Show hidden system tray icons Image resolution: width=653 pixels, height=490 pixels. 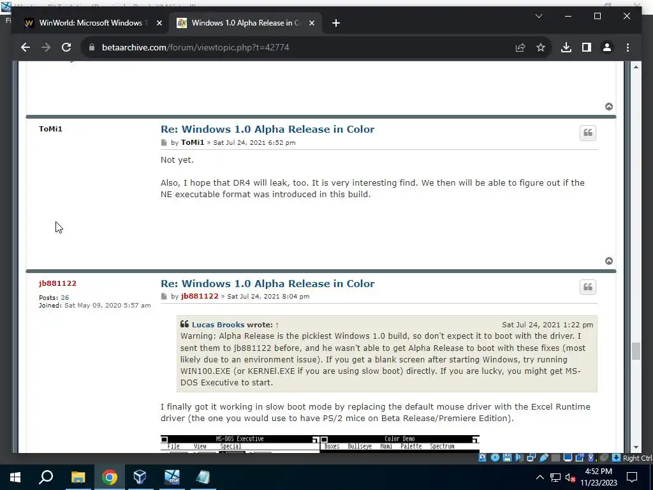539,477
